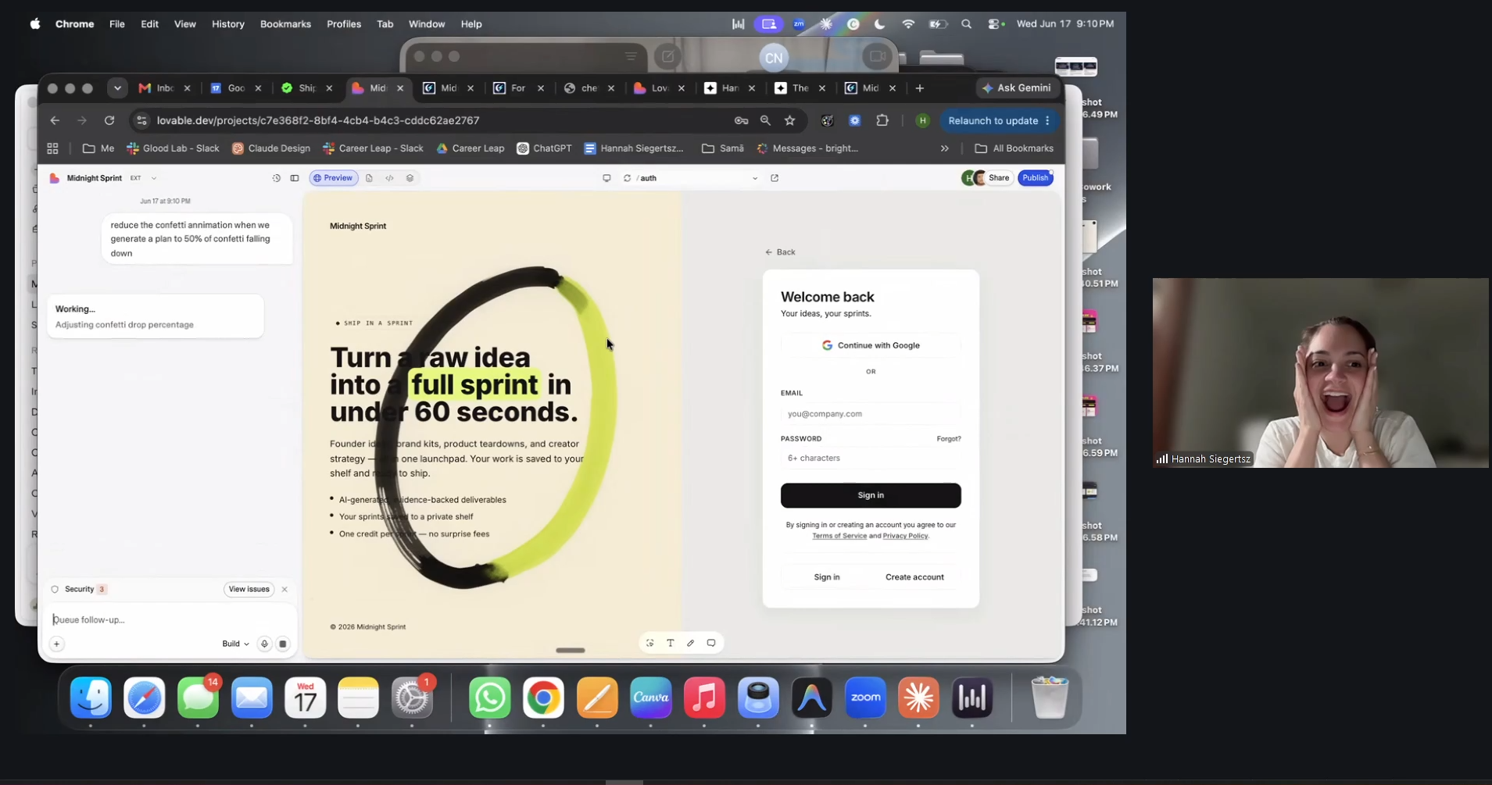Click the Forgot? link
Viewport: 1492px width, 785px height.
point(949,439)
